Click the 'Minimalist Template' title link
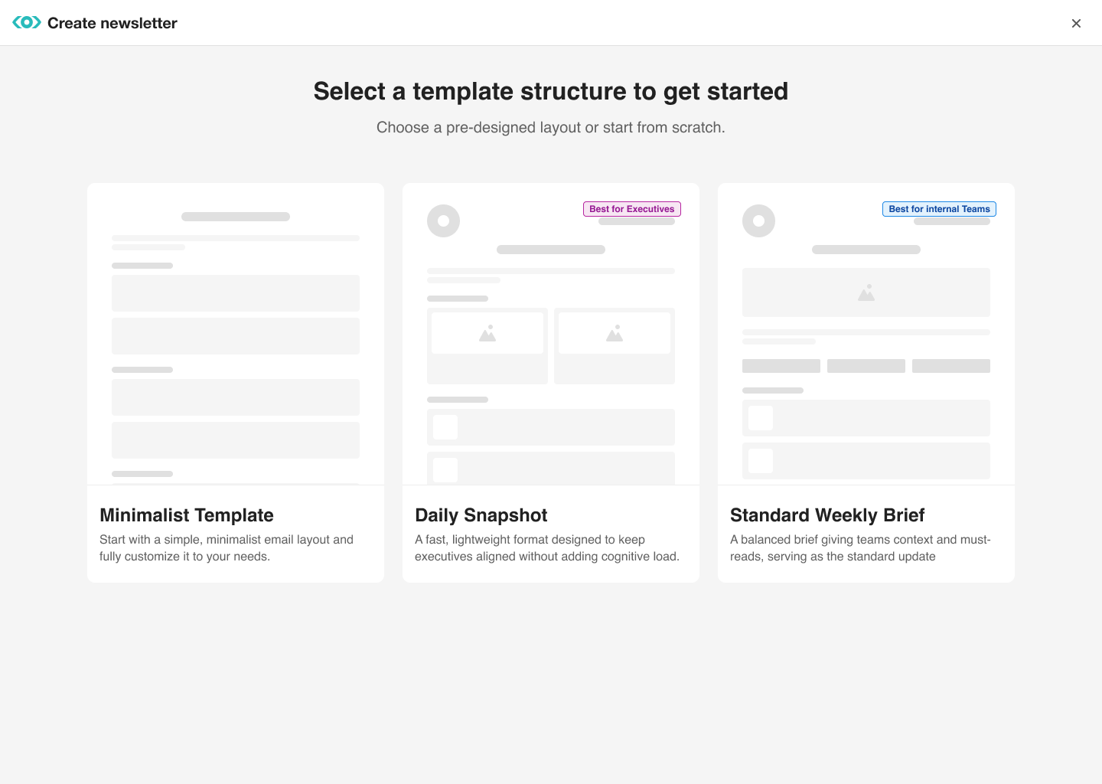 click(187, 515)
